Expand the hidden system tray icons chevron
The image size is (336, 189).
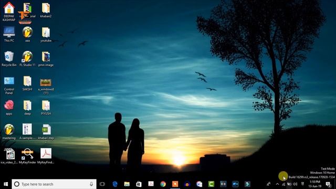pos(277,184)
